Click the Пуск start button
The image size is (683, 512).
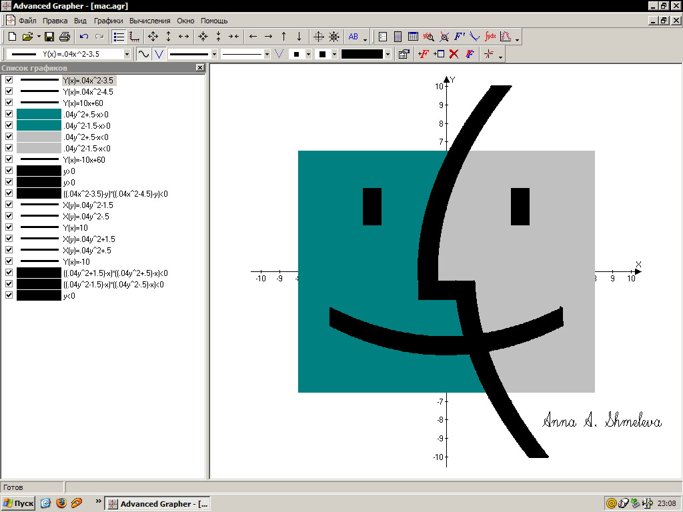coord(19,503)
